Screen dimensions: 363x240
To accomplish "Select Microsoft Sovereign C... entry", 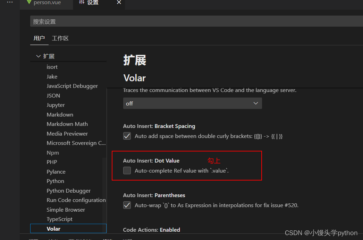I will pyautogui.click(x=76, y=143).
